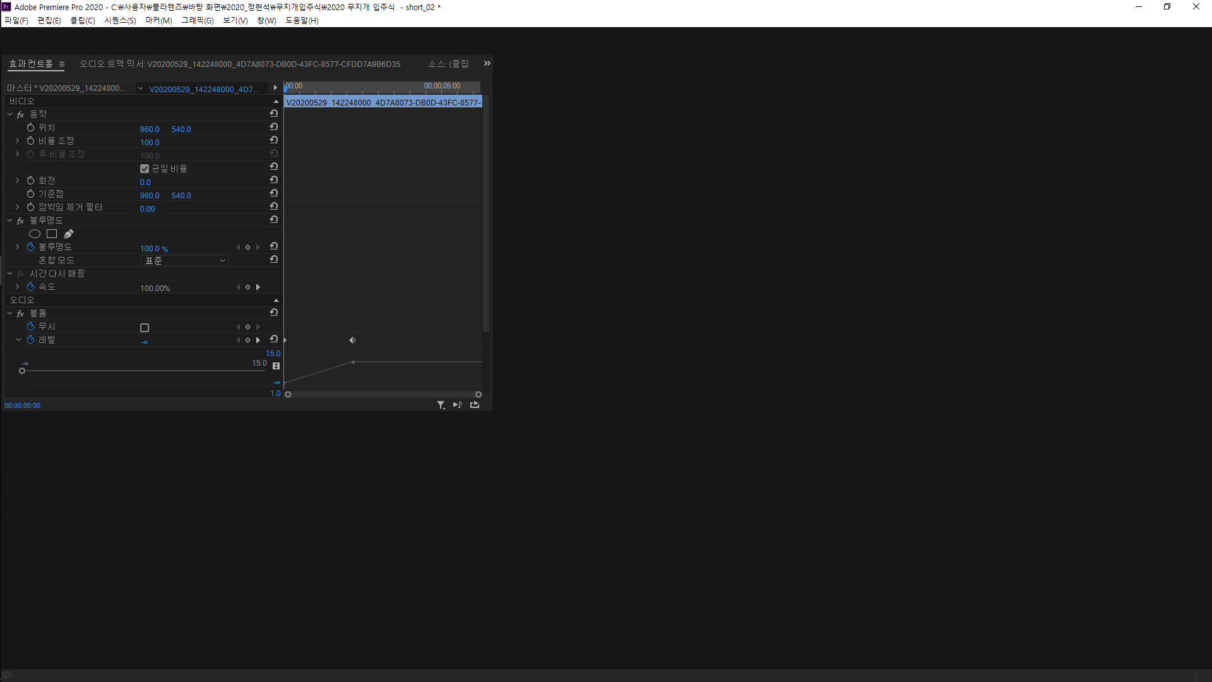Image resolution: width=1212 pixels, height=682 pixels.
Task: Reset the 동작 (Motion) effect
Action: pos(273,113)
